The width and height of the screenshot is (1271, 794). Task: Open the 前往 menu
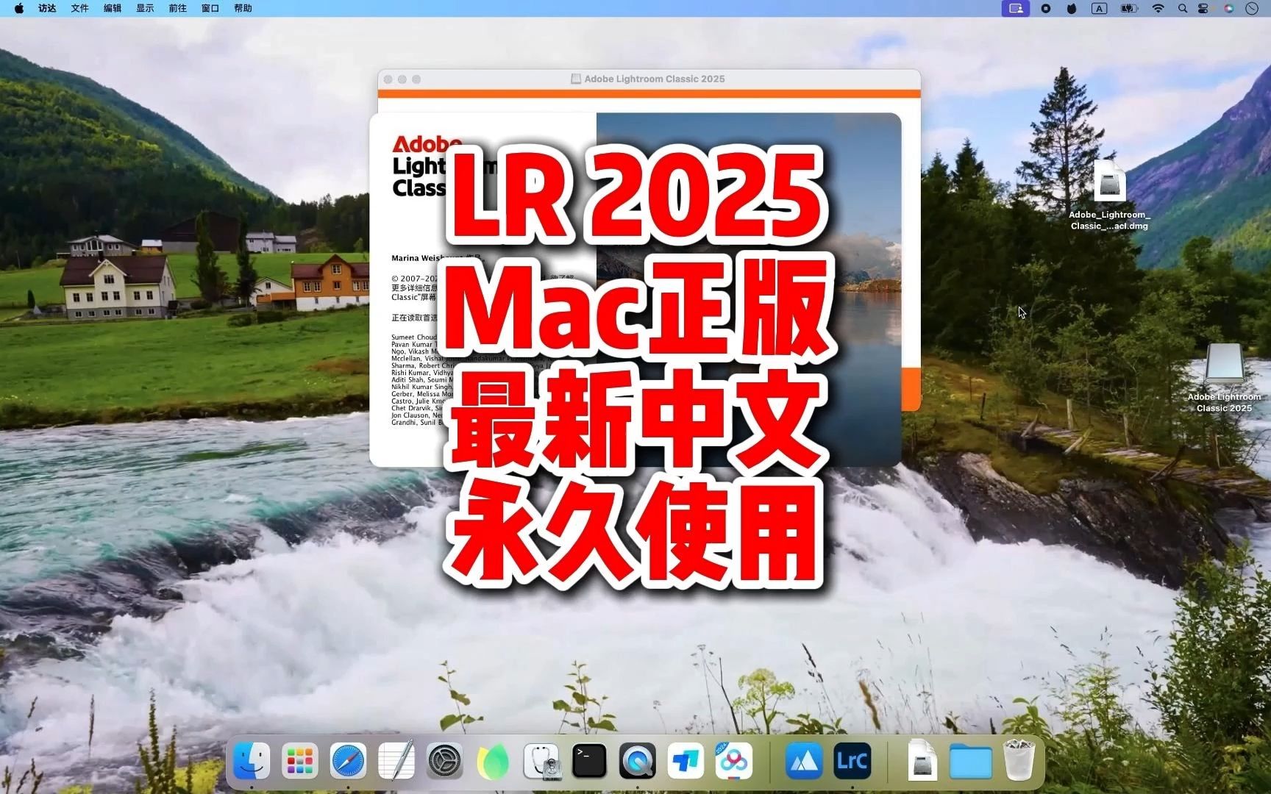[x=177, y=8]
